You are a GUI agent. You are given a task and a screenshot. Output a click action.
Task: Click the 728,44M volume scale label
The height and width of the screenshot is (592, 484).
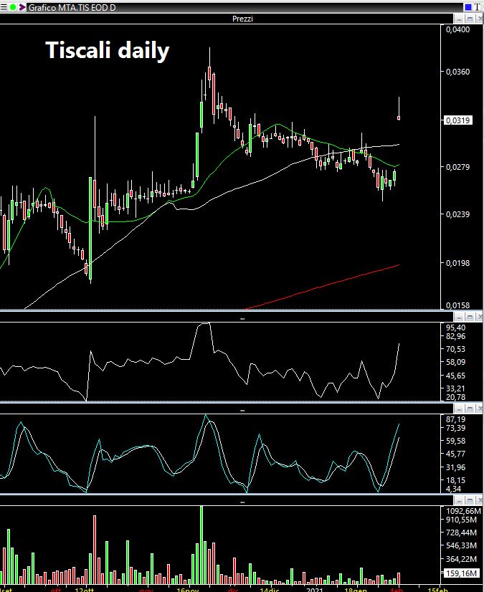pos(461,533)
